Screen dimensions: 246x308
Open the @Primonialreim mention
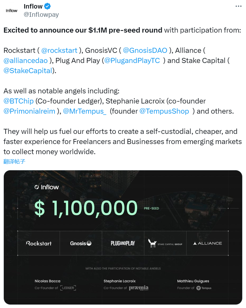[29, 111]
